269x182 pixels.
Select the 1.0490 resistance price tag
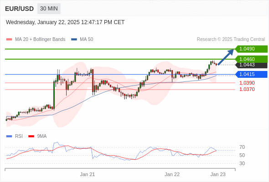tap(251, 49)
